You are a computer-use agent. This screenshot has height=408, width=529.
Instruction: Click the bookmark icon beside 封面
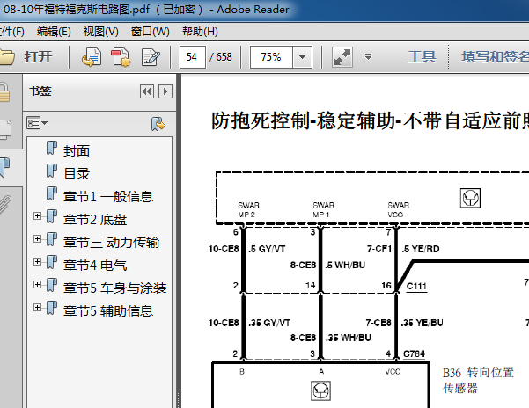pyautogui.click(x=52, y=149)
